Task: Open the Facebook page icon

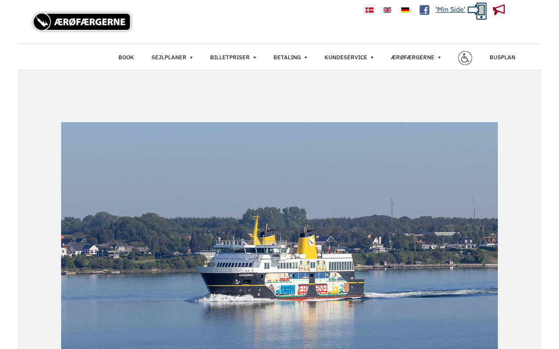Action: tap(424, 10)
